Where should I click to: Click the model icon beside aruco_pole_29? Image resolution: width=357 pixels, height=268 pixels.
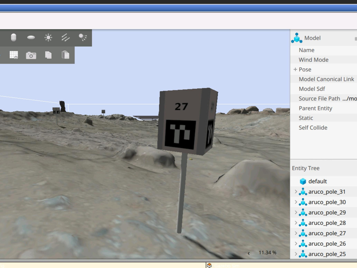click(303, 213)
